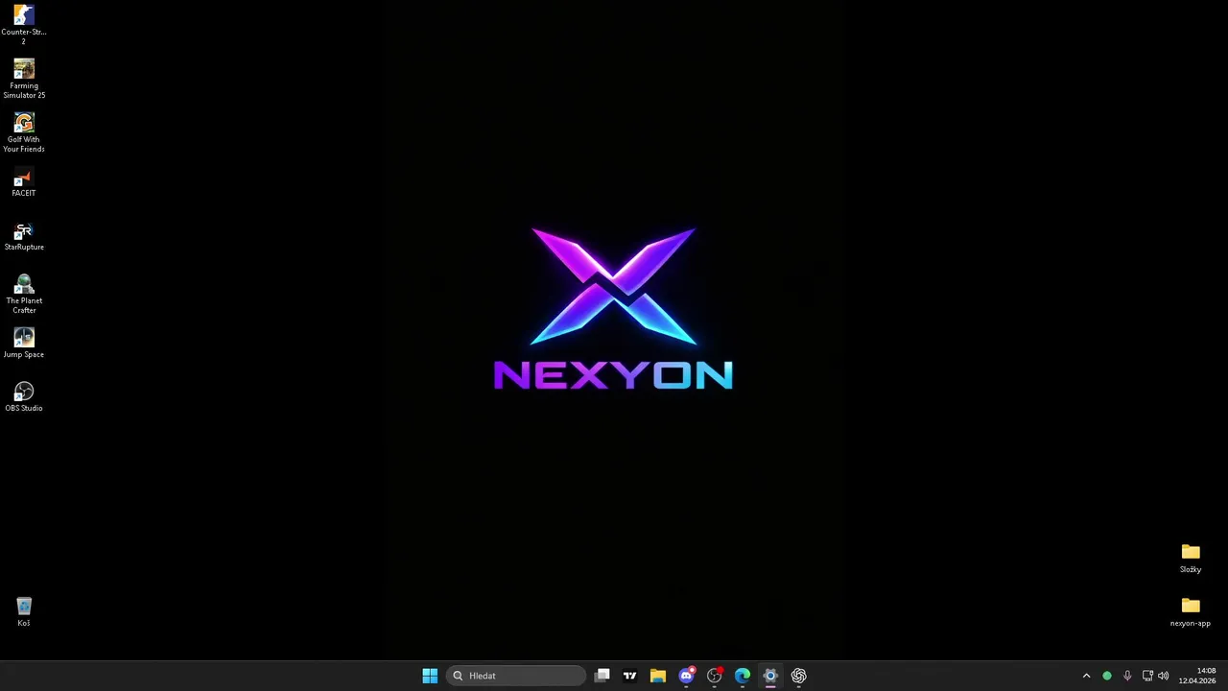Open Discord from the taskbar
The image size is (1228, 691).
coord(686,676)
